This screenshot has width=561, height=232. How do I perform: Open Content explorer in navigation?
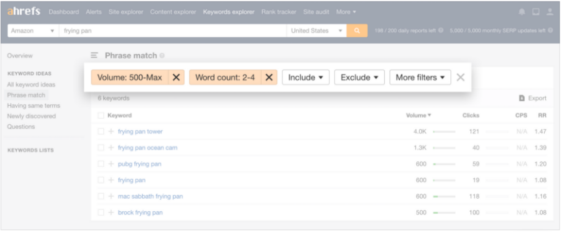tap(173, 12)
